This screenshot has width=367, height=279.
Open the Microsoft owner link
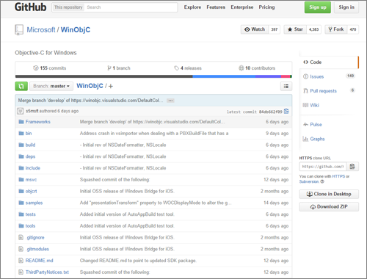pyautogui.click(x=41, y=30)
